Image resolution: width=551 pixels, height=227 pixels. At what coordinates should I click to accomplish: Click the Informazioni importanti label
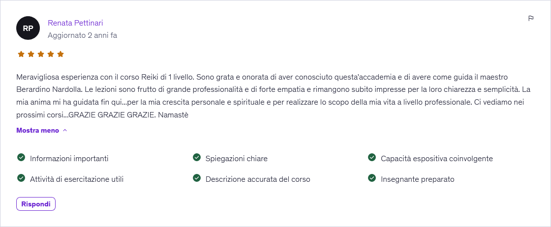69,159
